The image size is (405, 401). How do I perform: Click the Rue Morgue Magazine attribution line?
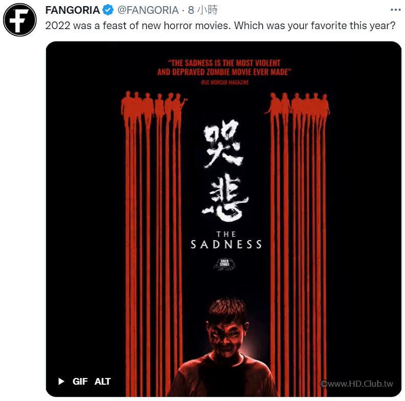tap(224, 82)
